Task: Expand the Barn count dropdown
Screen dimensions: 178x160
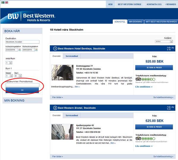Action: click(x=18, y=76)
